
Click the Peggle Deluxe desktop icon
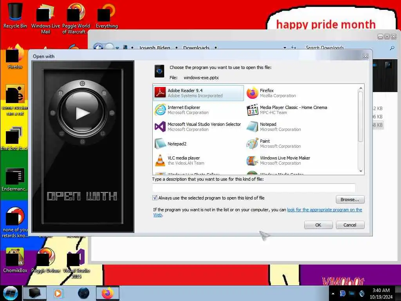pos(46,260)
